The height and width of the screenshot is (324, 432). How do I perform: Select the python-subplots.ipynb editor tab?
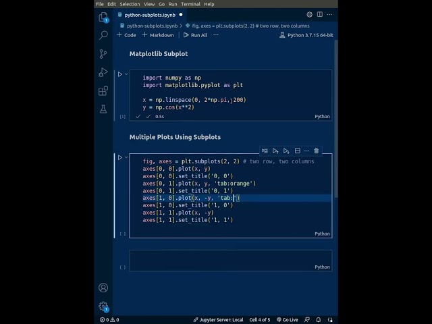tap(150, 15)
